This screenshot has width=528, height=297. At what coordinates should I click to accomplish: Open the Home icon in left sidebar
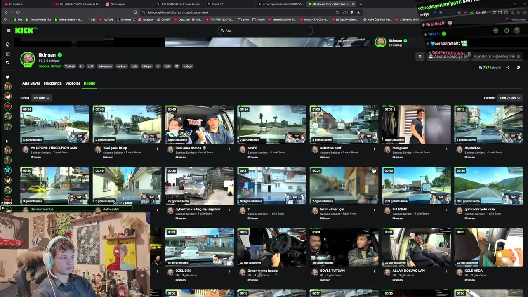click(x=7, y=45)
